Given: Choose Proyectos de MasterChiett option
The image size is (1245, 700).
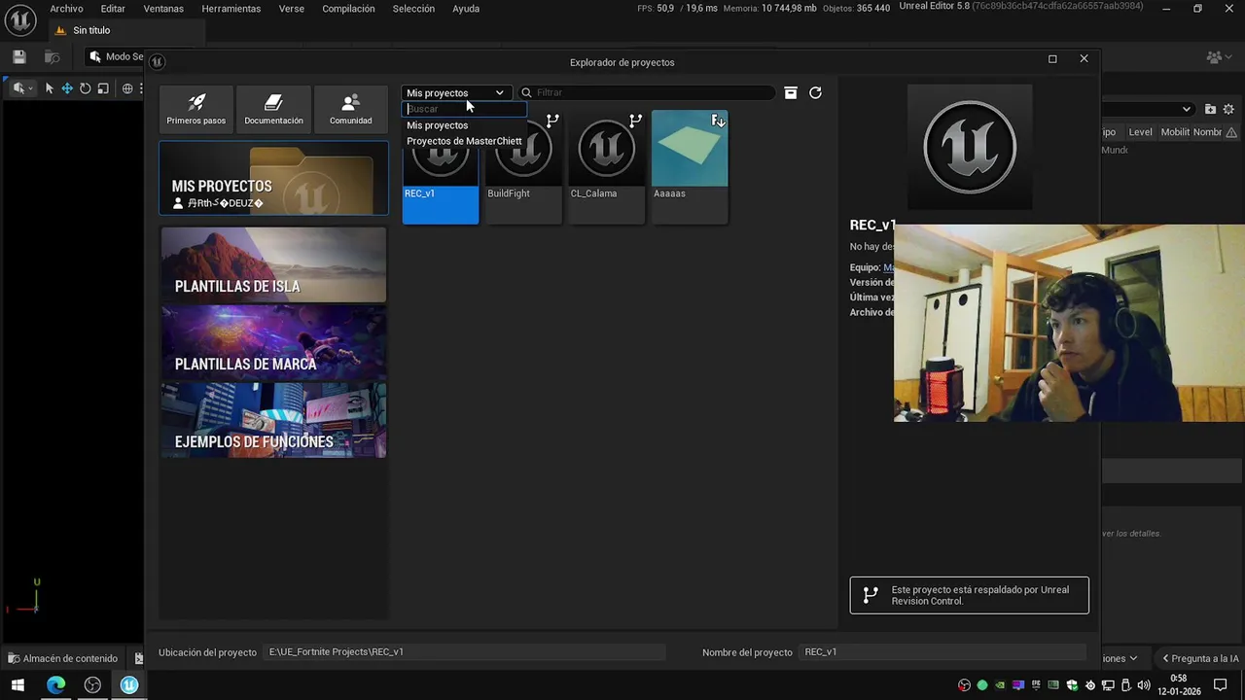Looking at the screenshot, I should point(464,141).
